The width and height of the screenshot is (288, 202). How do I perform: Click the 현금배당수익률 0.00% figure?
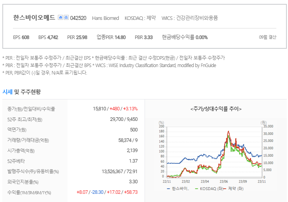coord(184,37)
